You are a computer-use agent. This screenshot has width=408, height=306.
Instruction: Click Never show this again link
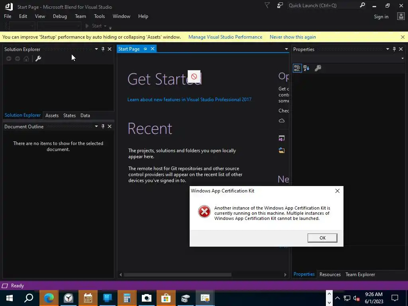(x=293, y=37)
